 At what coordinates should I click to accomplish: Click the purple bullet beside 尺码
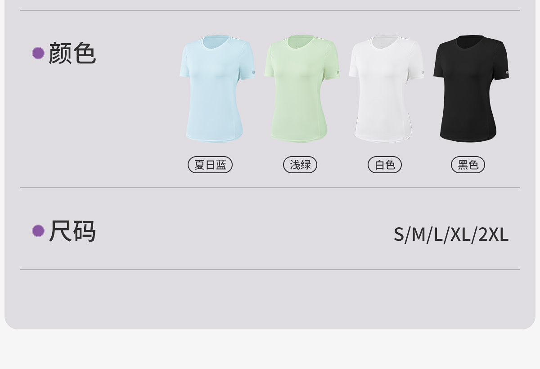pyautogui.click(x=38, y=231)
